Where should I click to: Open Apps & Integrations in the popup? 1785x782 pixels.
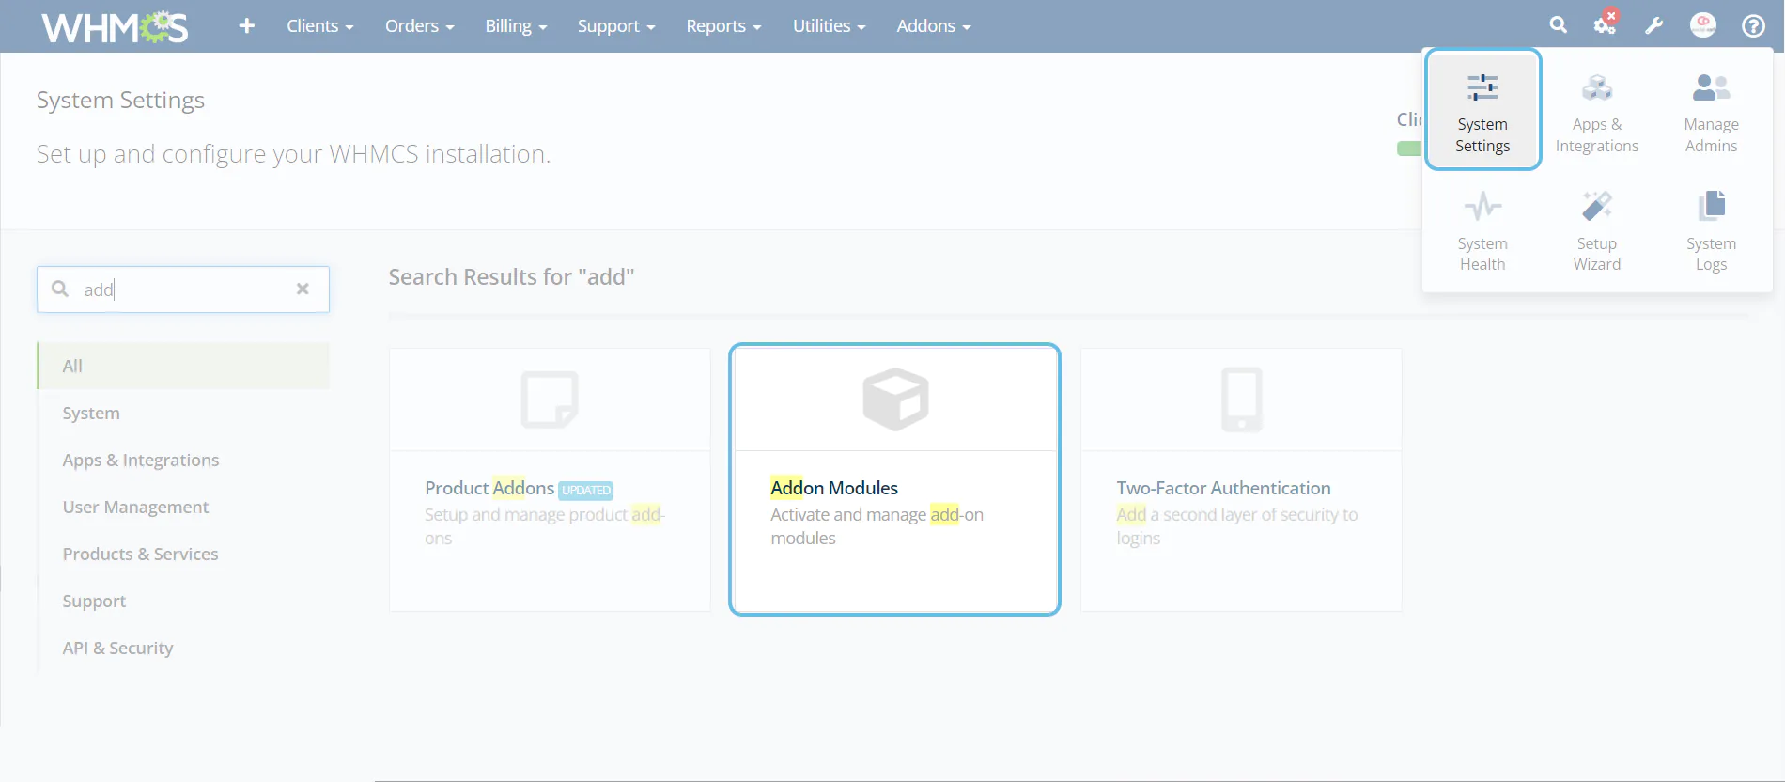(1596, 111)
